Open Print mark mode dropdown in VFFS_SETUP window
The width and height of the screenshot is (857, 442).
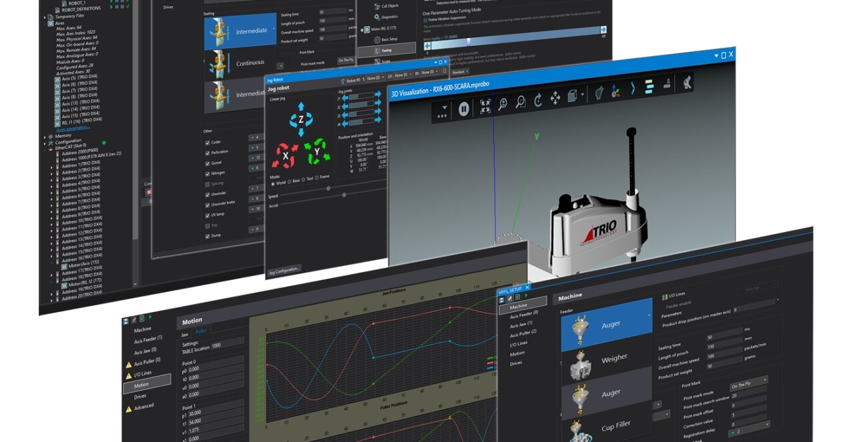(749, 383)
